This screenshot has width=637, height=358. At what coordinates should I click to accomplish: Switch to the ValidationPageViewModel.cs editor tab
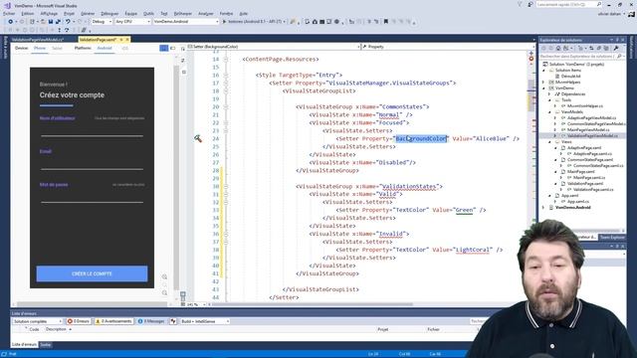38,40
